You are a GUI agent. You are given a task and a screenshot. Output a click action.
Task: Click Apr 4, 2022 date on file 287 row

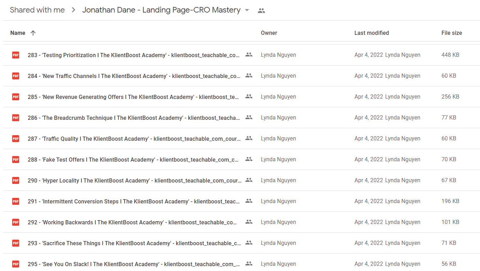(369, 139)
